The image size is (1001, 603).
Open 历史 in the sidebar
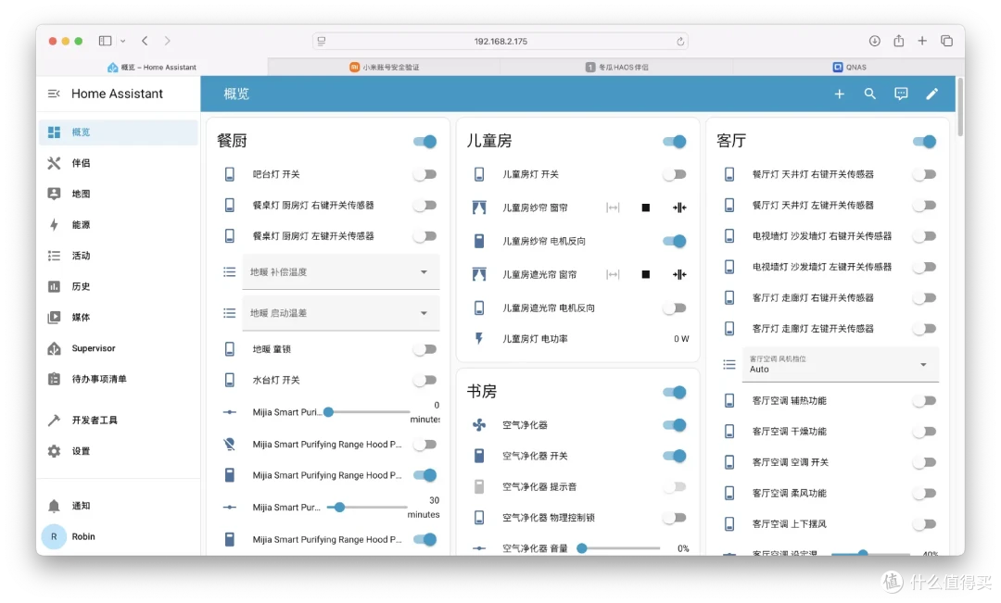point(118,286)
